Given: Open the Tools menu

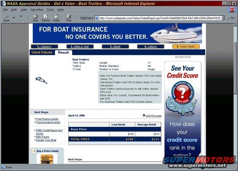Looking at the screenshot, I should (x=50, y=10).
